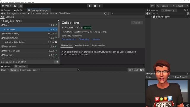Open the Layers dropdown
190x107 pixels.
pyautogui.click(x=168, y=6)
